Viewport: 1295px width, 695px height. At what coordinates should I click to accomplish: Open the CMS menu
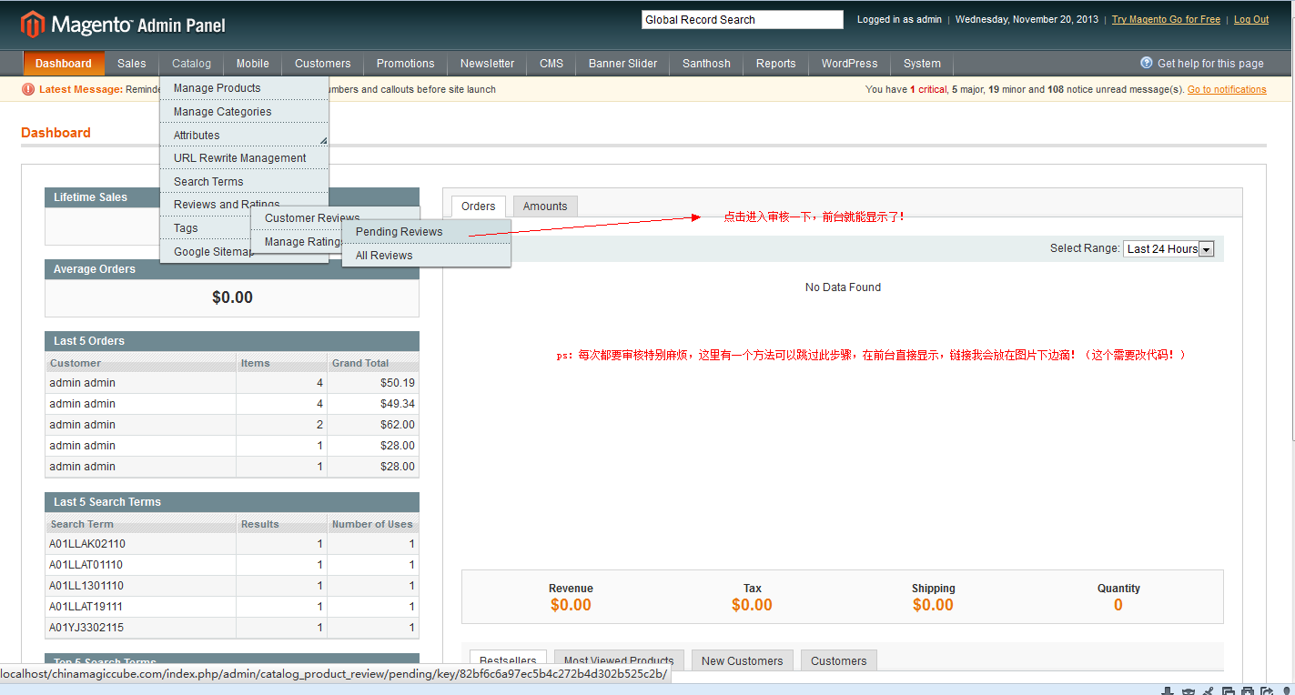[551, 64]
